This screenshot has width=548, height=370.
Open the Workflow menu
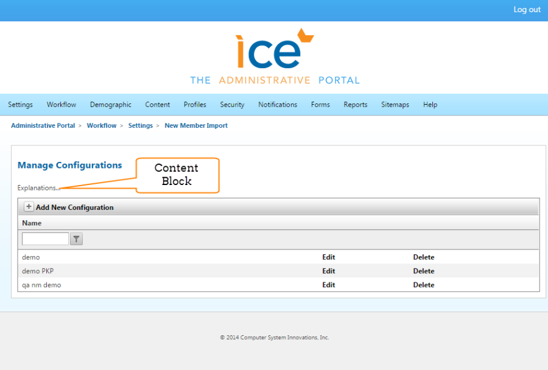(x=61, y=105)
